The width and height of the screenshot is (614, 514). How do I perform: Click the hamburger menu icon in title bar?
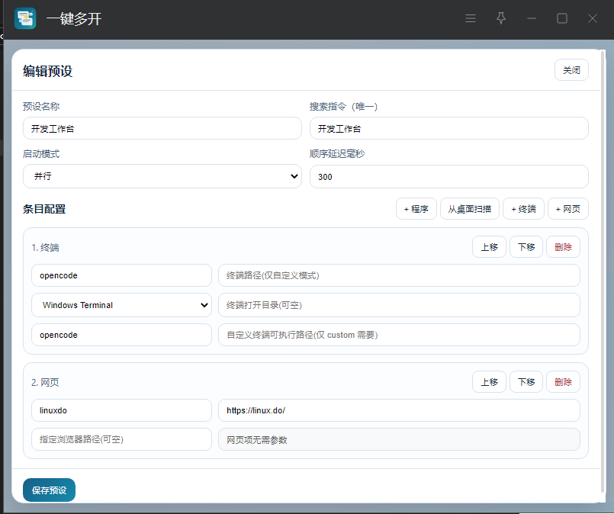coord(471,18)
